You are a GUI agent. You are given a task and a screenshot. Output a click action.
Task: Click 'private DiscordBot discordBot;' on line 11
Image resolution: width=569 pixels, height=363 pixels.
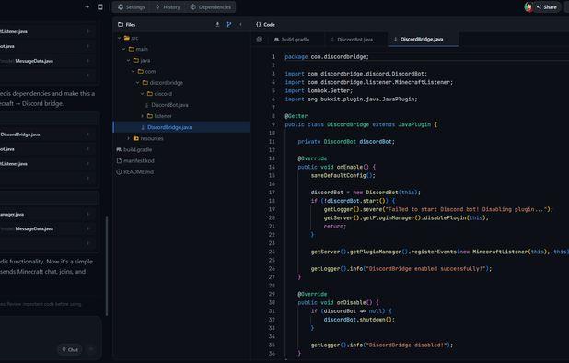(x=346, y=142)
